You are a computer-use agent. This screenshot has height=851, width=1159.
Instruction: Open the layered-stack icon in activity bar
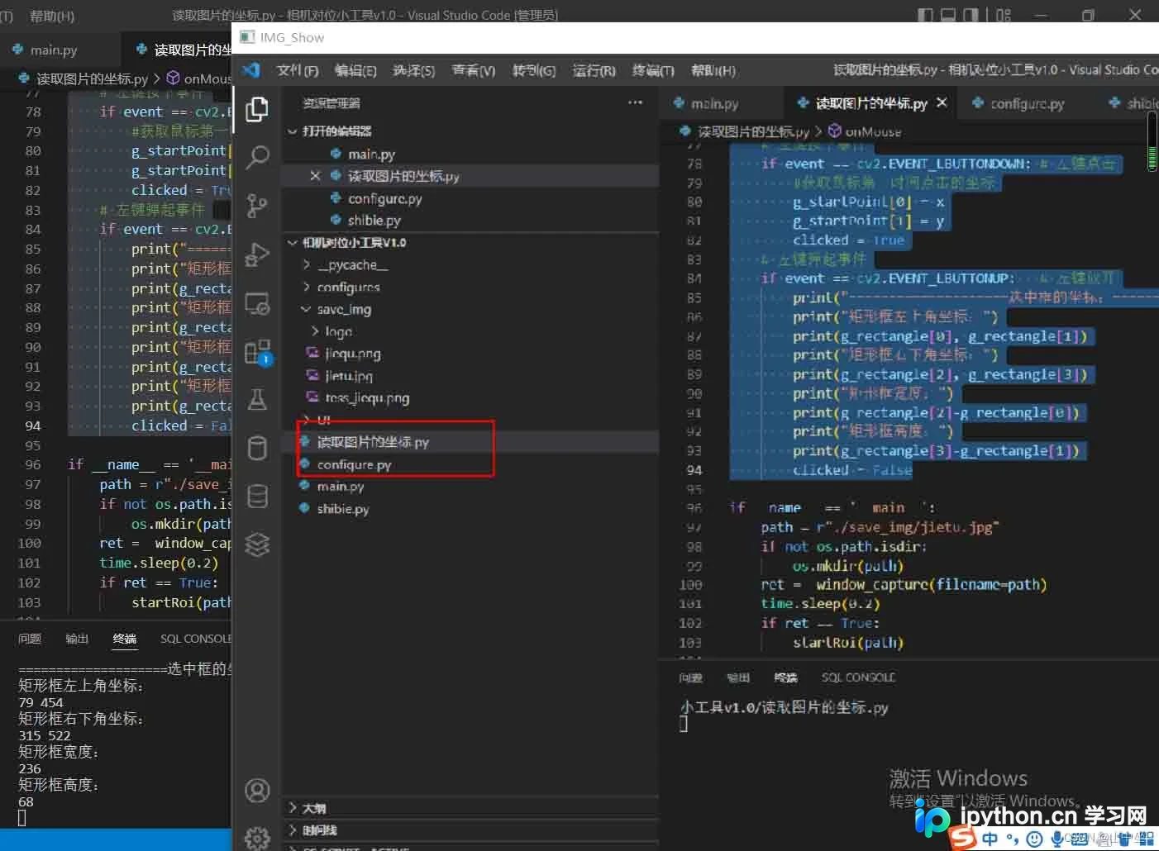coord(257,544)
